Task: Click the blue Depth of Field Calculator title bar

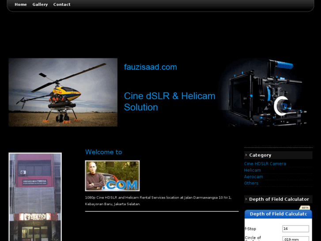Action: coord(278,214)
